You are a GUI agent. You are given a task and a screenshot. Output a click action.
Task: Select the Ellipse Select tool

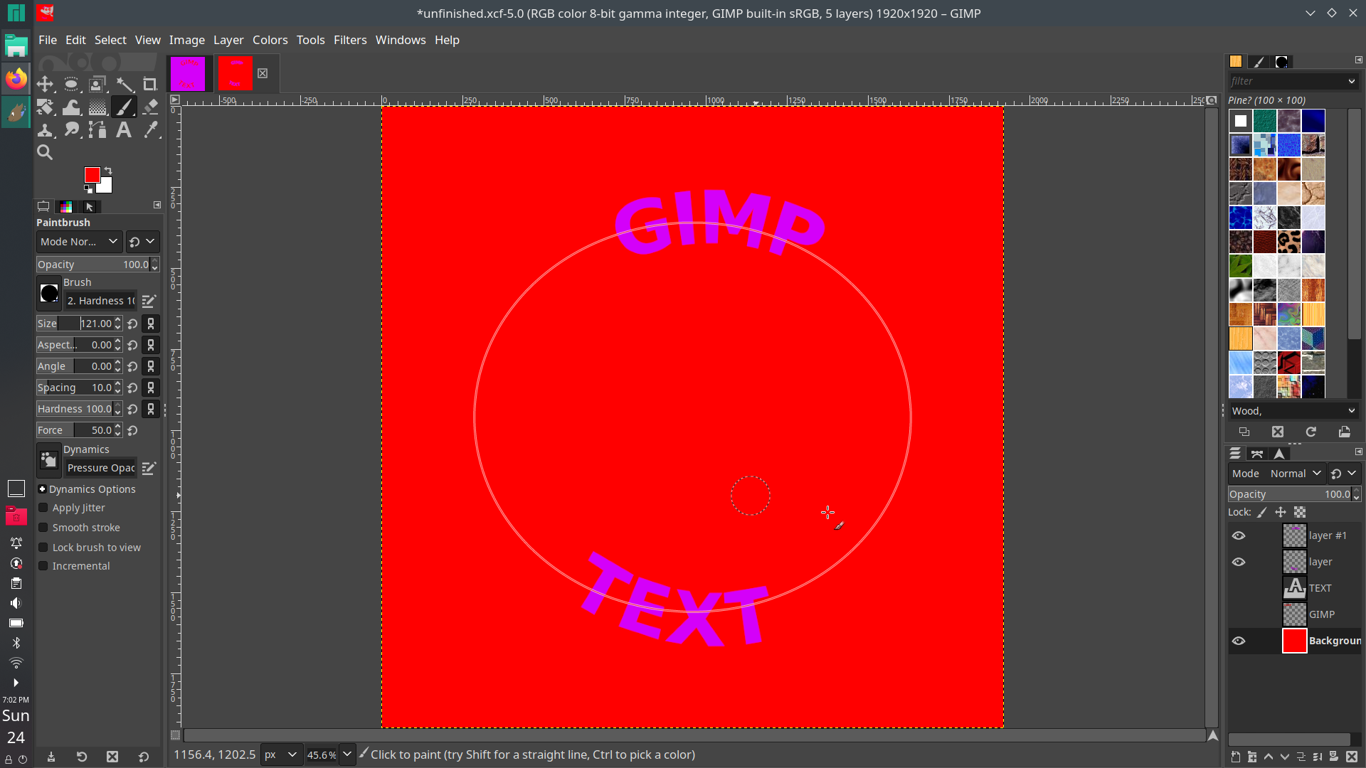point(71,85)
